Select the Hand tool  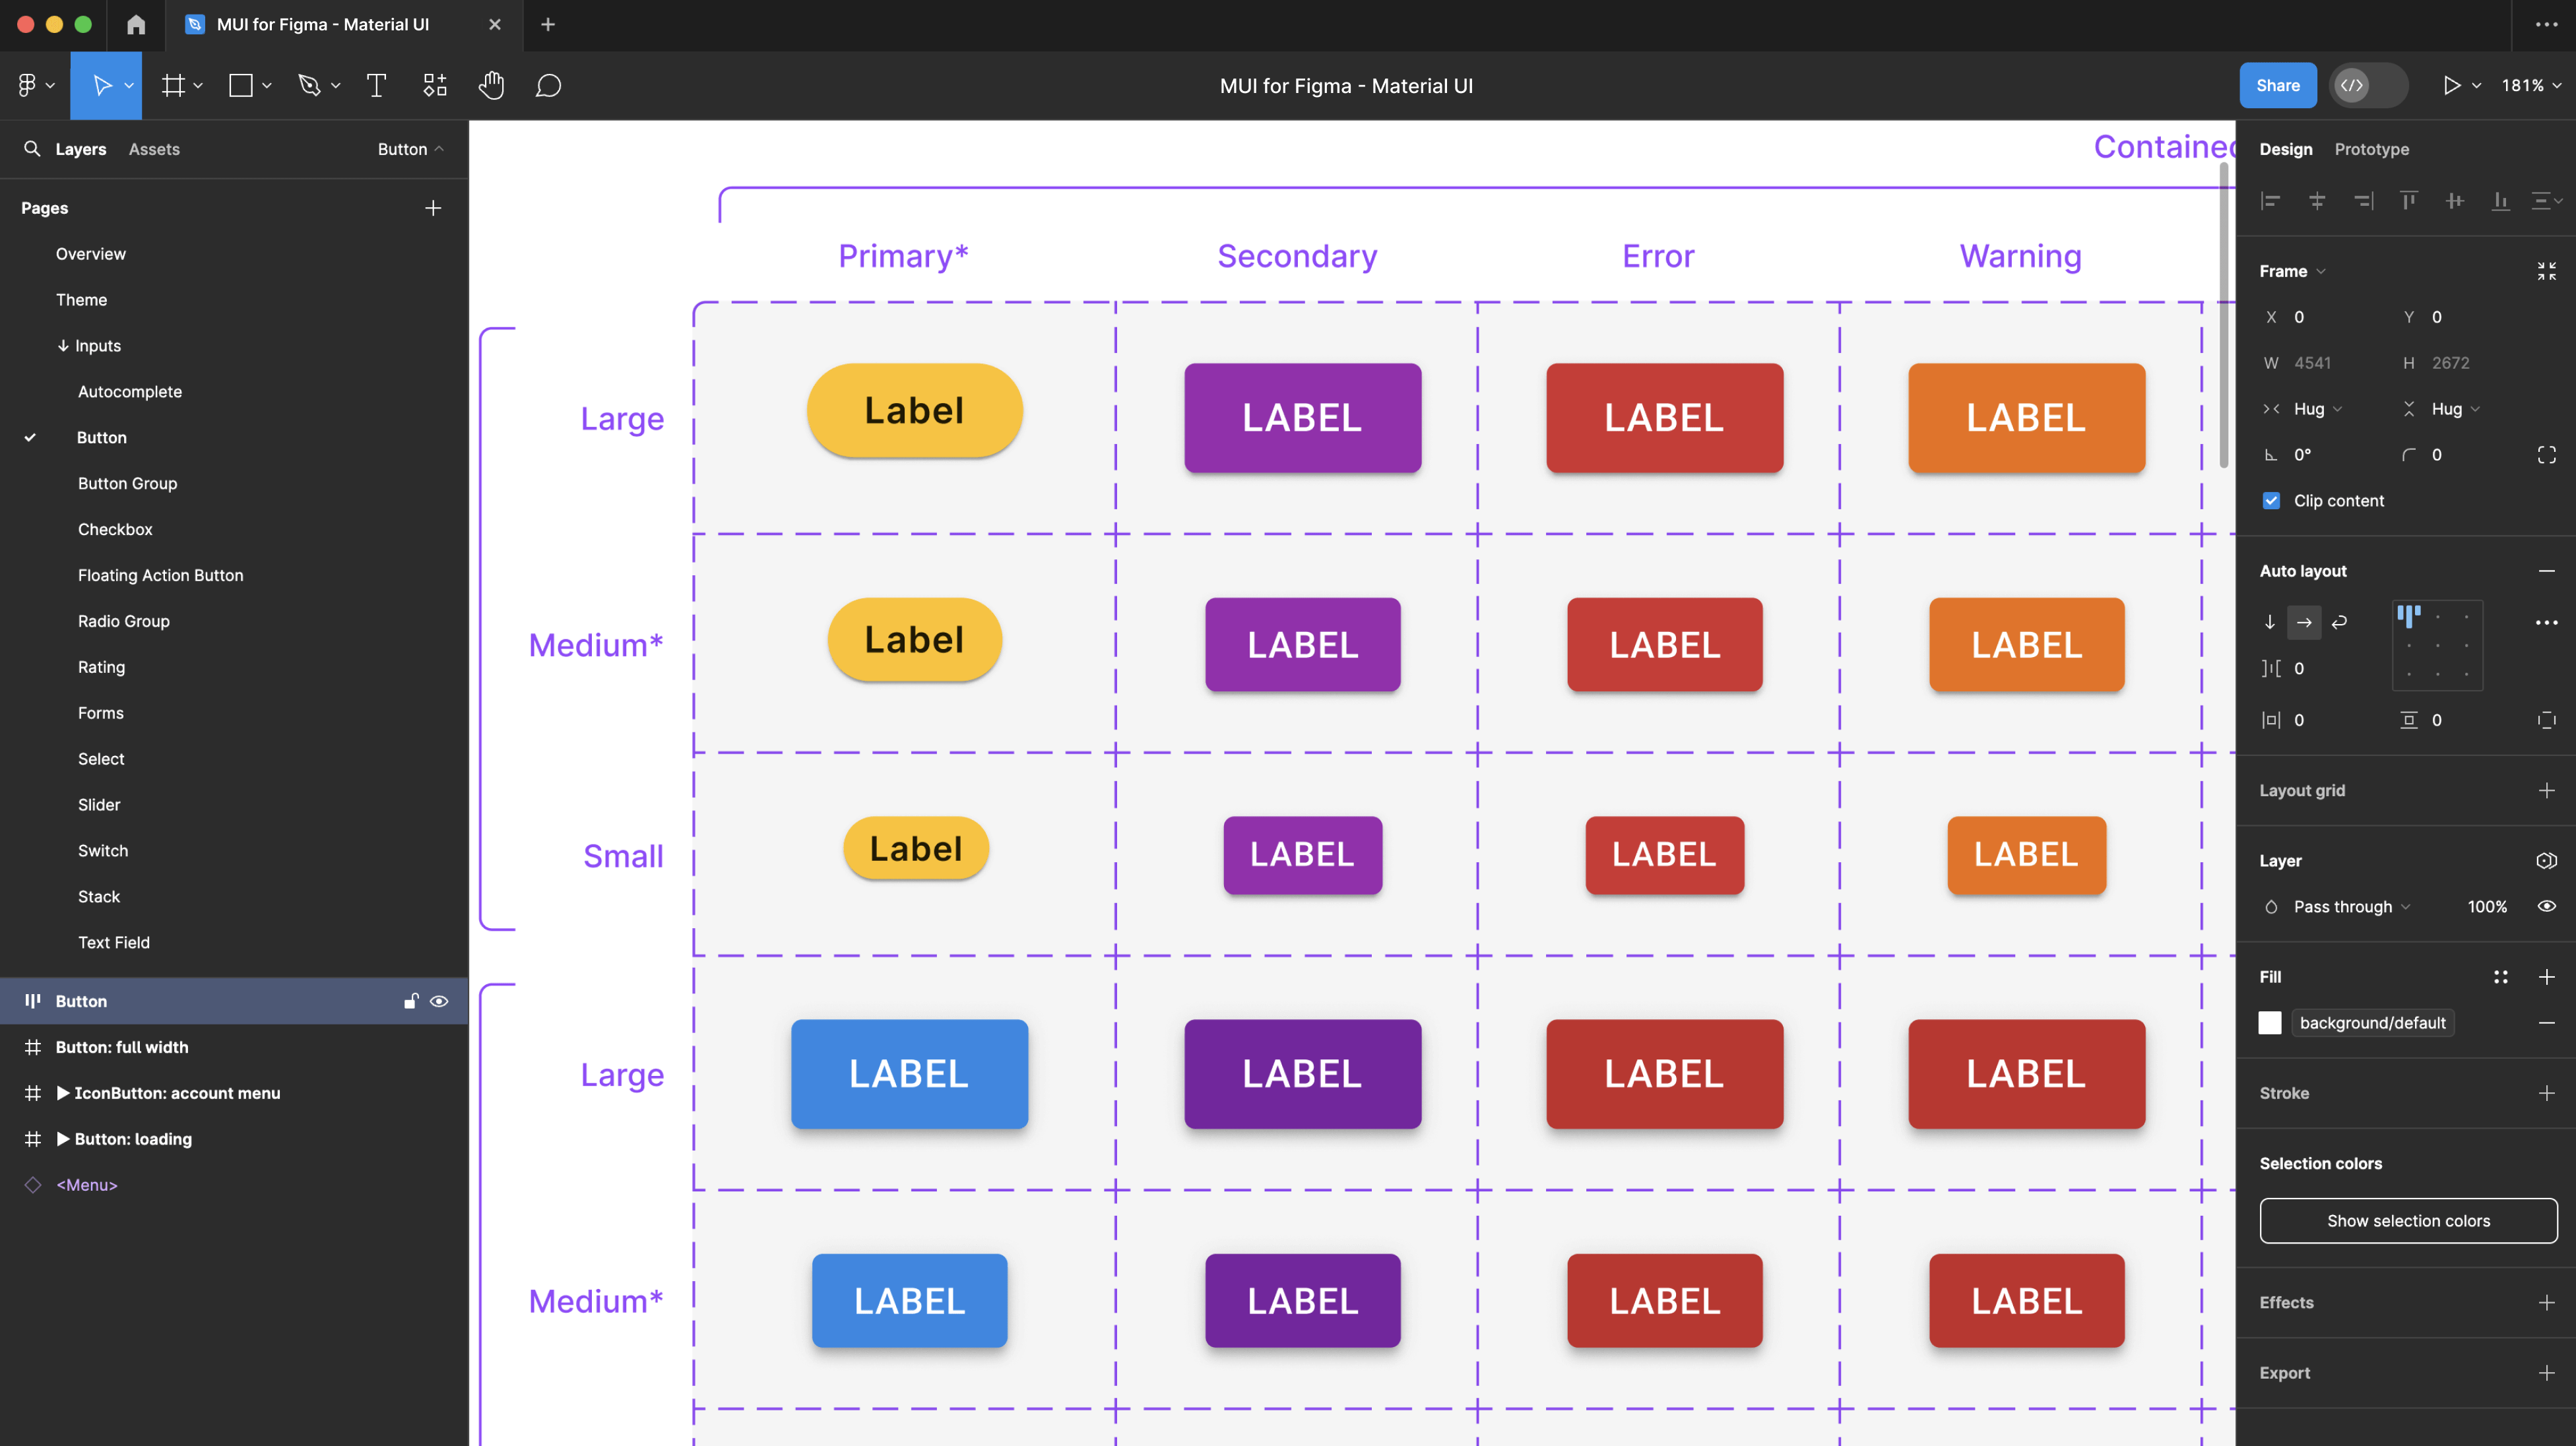tap(491, 86)
